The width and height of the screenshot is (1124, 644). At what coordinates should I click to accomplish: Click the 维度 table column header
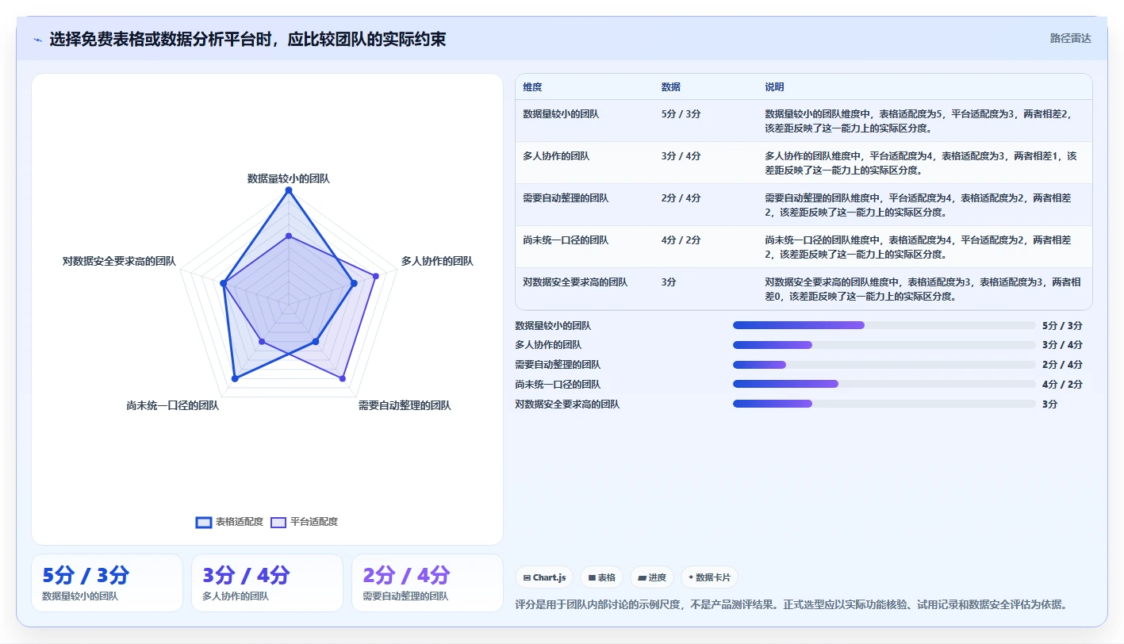coord(533,86)
